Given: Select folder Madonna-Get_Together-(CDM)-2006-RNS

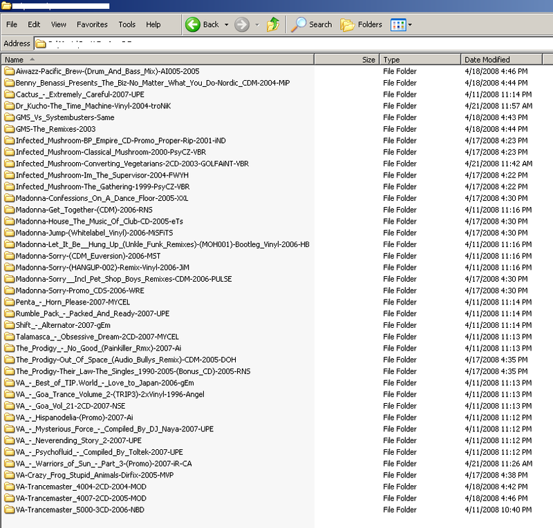Looking at the screenshot, I should [84, 210].
